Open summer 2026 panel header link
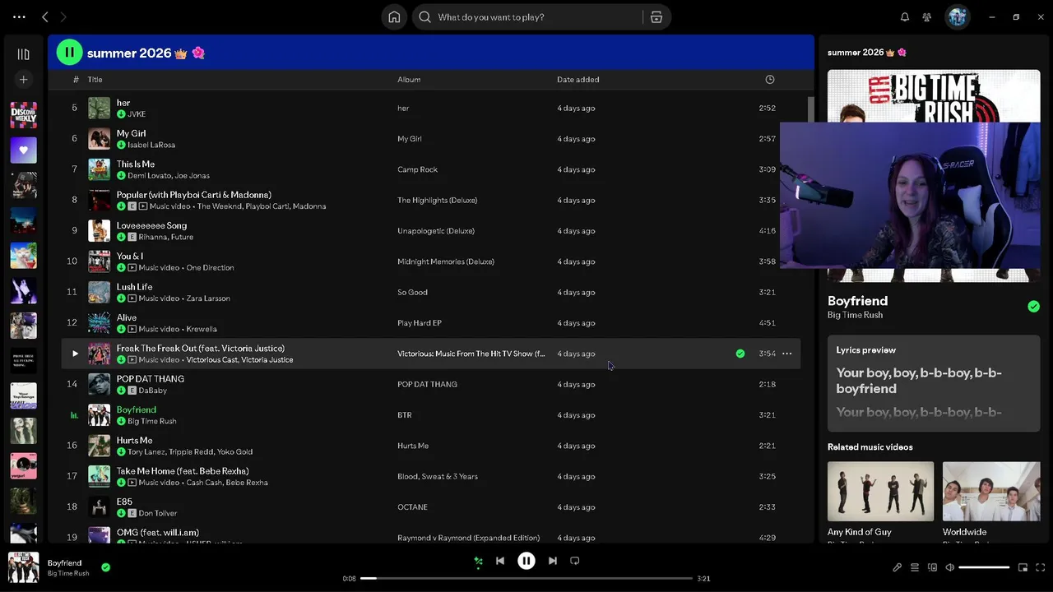Viewport: 1053px width, 592px height. point(867,53)
